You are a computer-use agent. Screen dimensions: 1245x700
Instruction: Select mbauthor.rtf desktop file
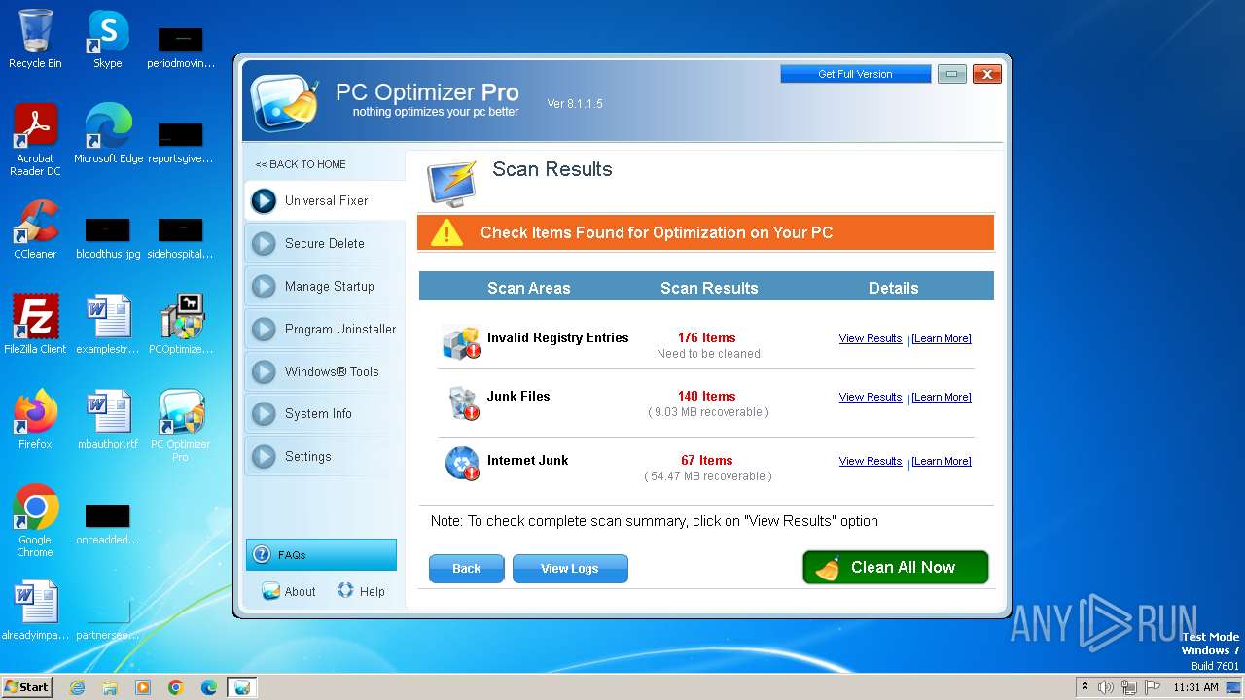tap(108, 420)
